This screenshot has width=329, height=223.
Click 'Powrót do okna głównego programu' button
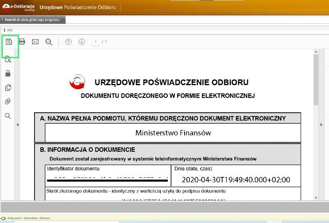coord(33,20)
